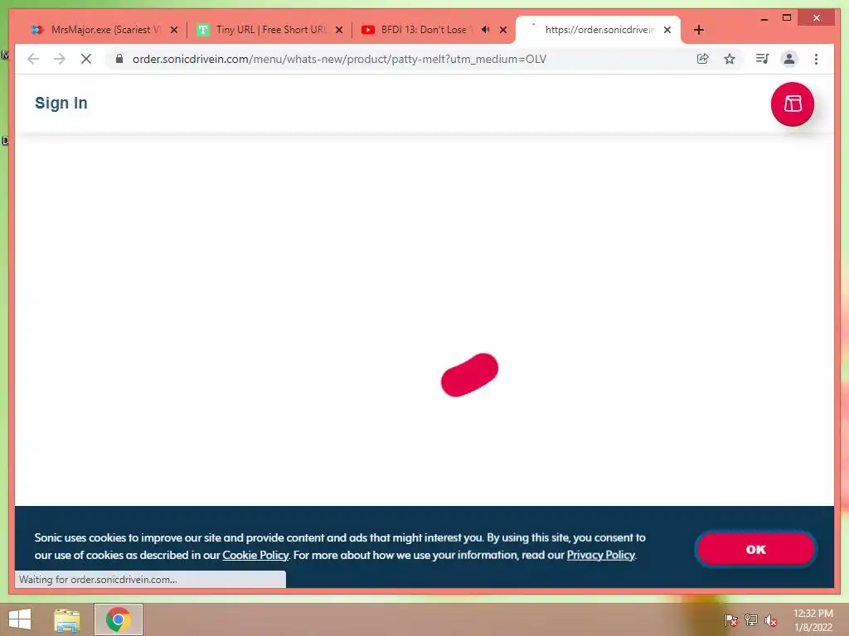
Task: Click the taskbar clock 12:32 PM
Action: (813, 614)
